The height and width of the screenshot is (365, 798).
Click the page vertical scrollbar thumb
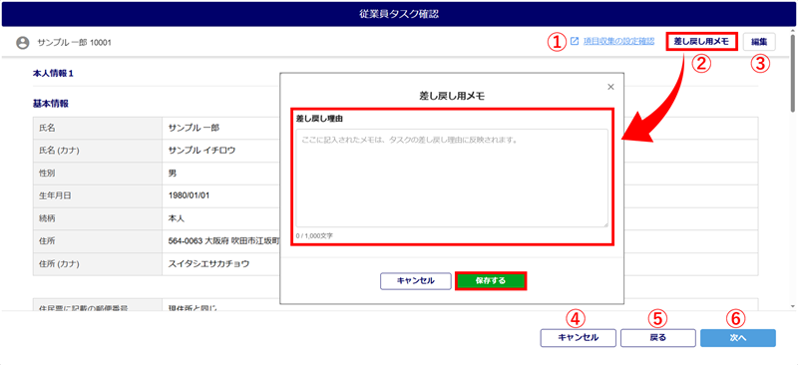click(792, 73)
